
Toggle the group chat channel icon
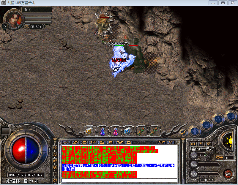click(55, 154)
